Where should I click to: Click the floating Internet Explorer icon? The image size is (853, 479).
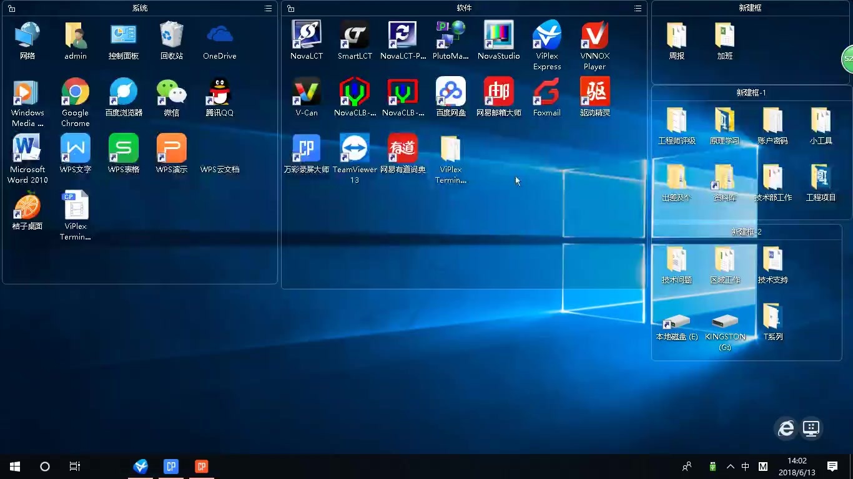click(x=786, y=428)
